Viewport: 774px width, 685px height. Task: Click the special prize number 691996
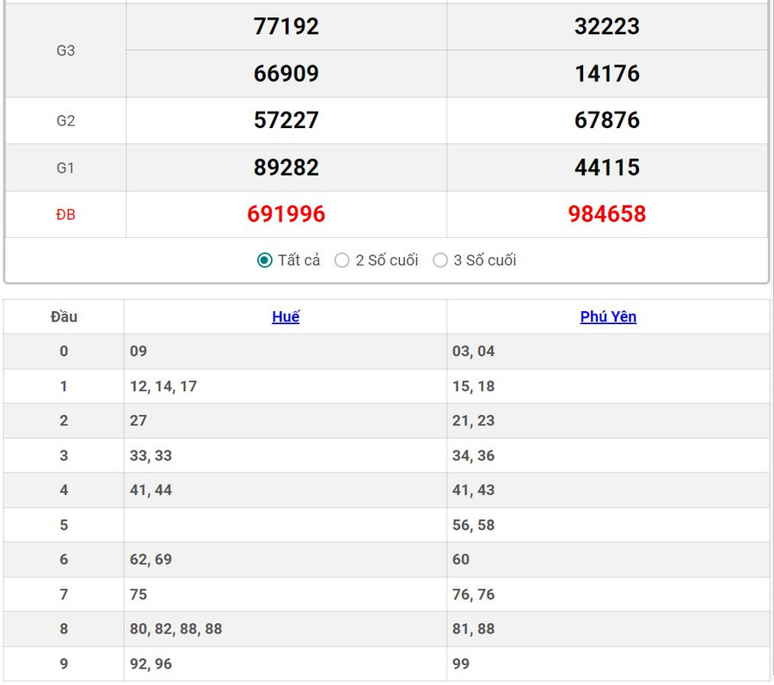pyautogui.click(x=286, y=214)
